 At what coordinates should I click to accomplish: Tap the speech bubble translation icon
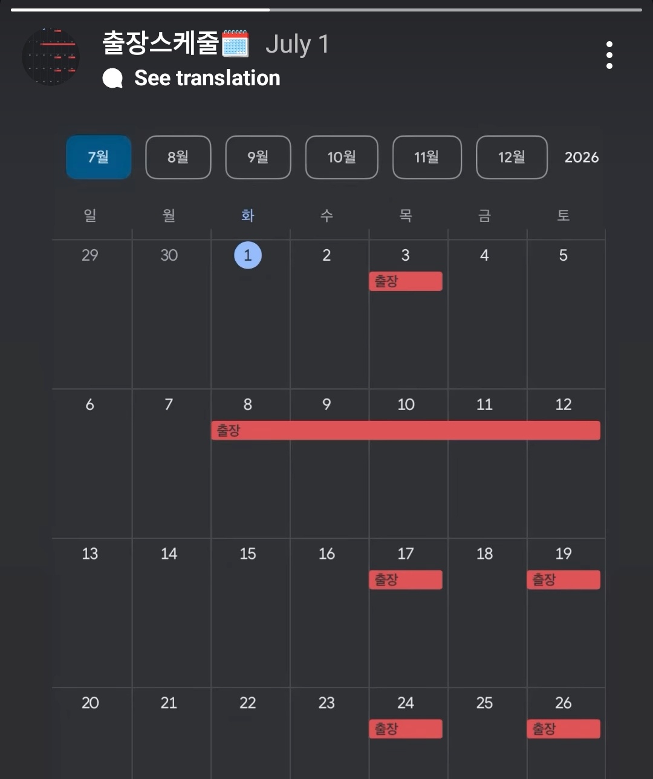pyautogui.click(x=112, y=78)
